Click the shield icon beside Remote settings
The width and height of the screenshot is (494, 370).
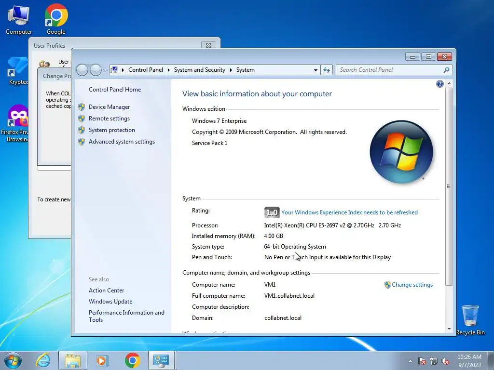click(x=82, y=119)
